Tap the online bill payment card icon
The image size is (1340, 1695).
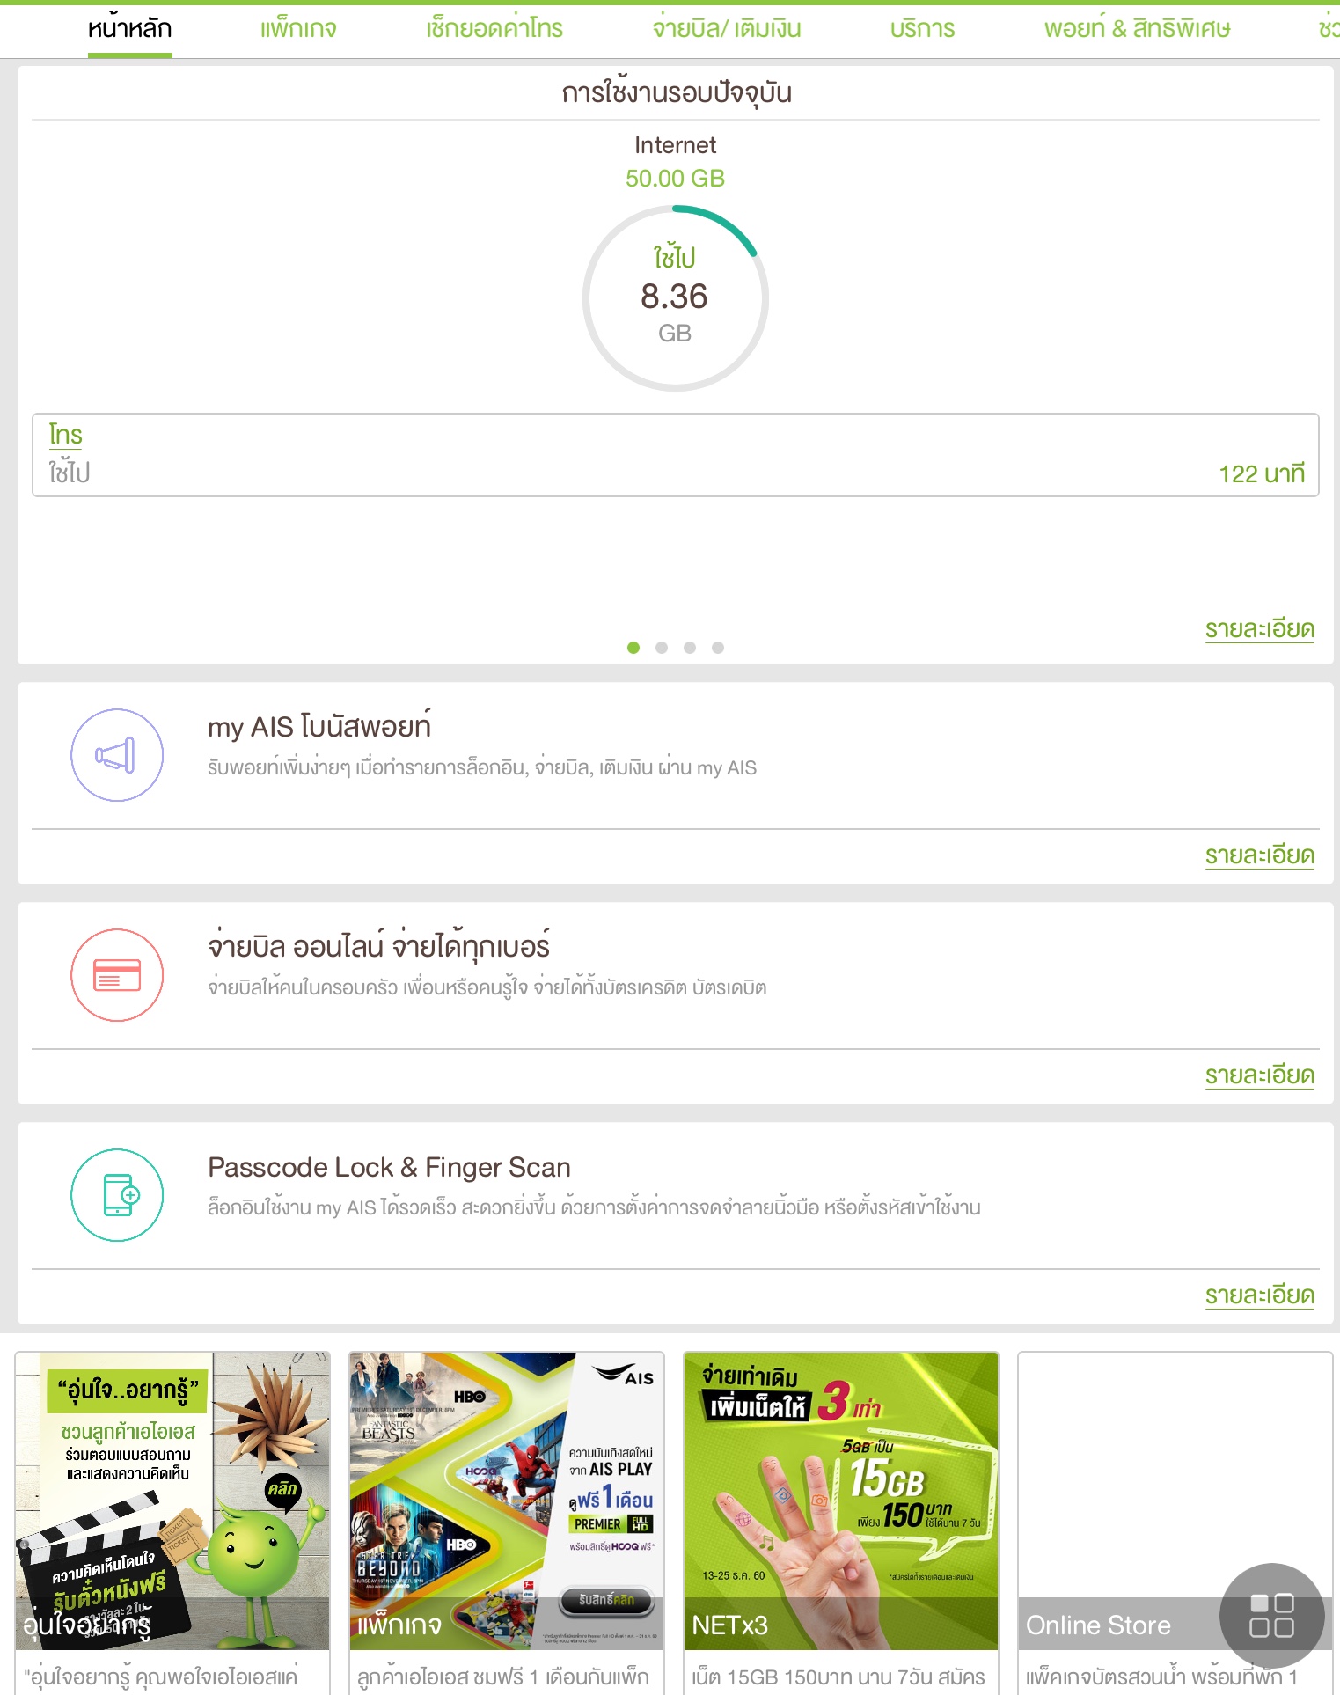pos(117,975)
